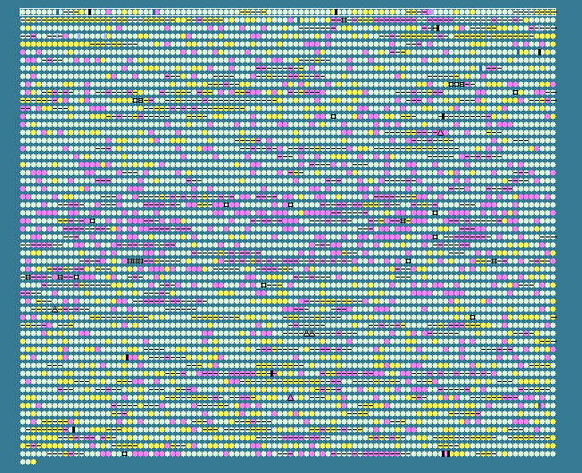The image size is (582, 473).
Task: Select the square marker in the lower-right area
Action: (x=472, y=317)
